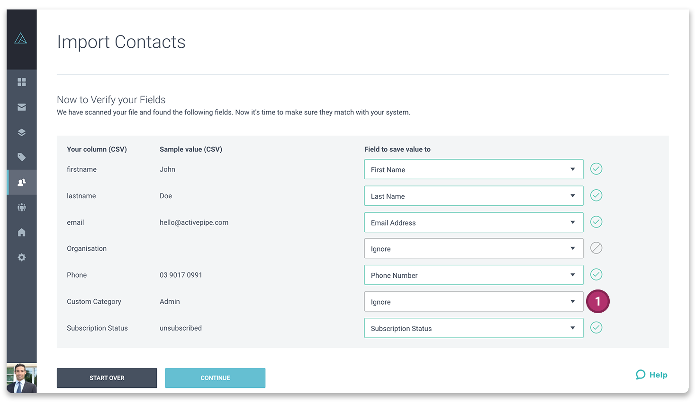Image resolution: width=696 pixels, height=403 pixels.
Task: Click the ignored status icon for Organisation row
Action: pos(597,248)
